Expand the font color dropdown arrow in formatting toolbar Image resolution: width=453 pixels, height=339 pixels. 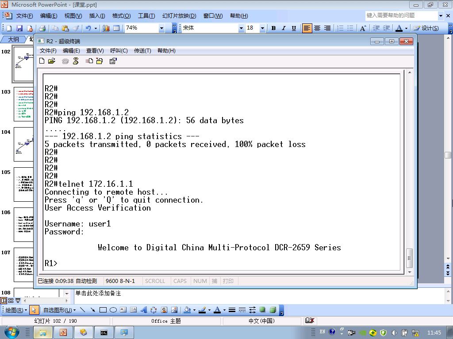click(406, 28)
